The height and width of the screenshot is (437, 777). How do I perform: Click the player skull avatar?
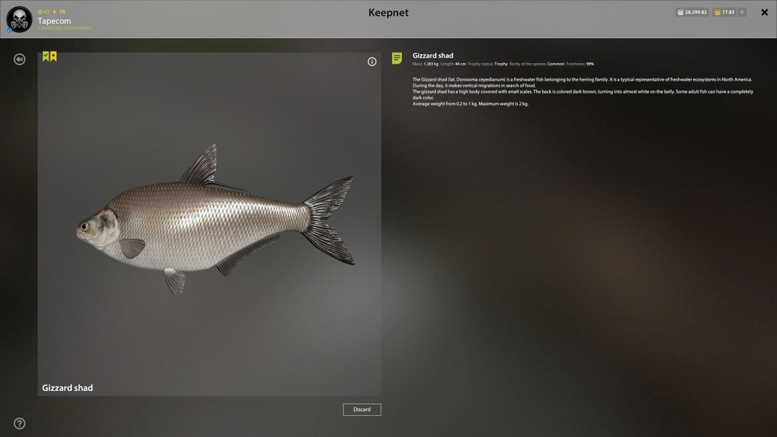tap(19, 19)
